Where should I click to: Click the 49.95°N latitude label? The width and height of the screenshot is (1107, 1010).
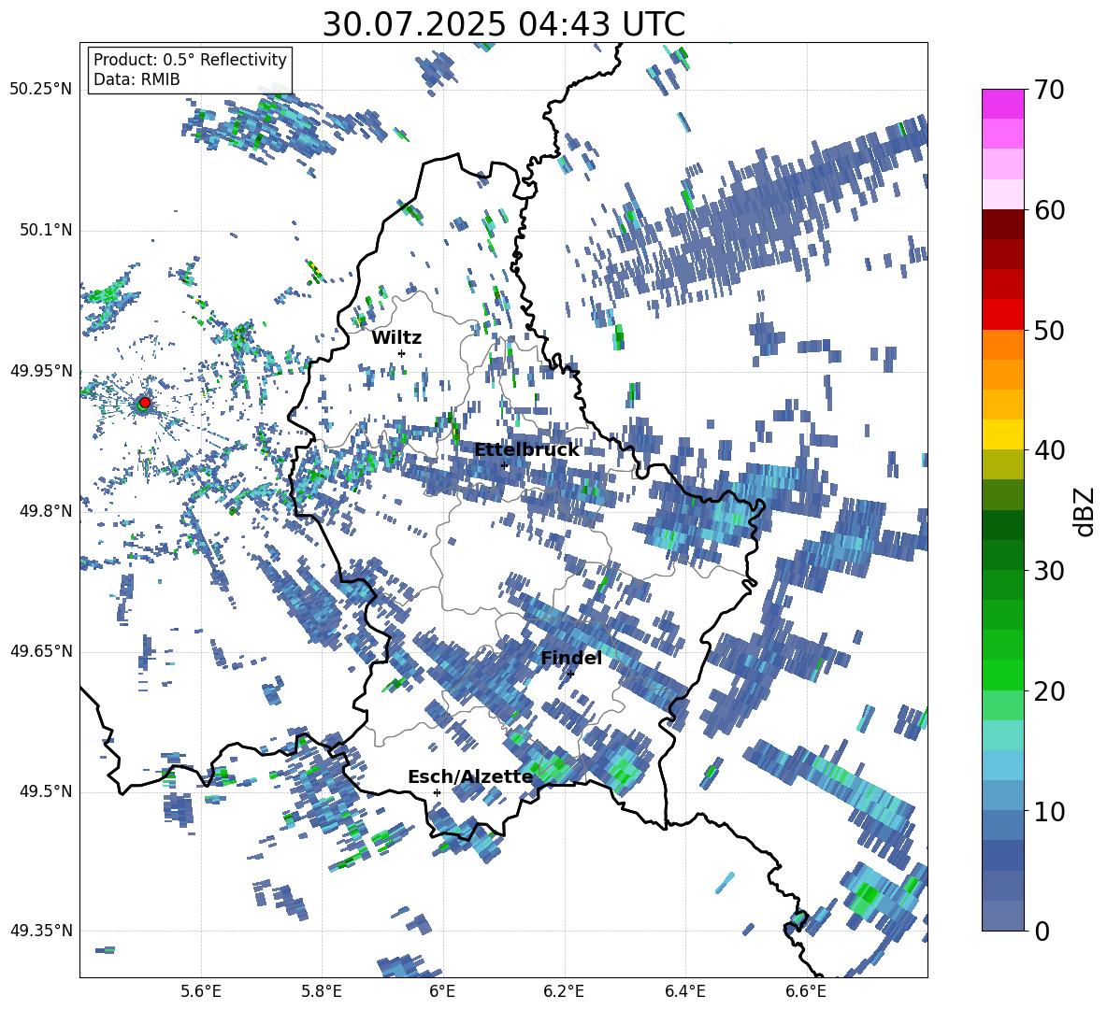[x=41, y=370]
